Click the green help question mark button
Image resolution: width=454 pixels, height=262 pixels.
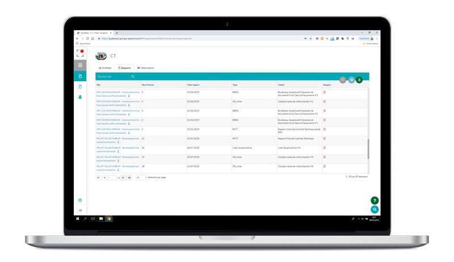[x=375, y=201]
